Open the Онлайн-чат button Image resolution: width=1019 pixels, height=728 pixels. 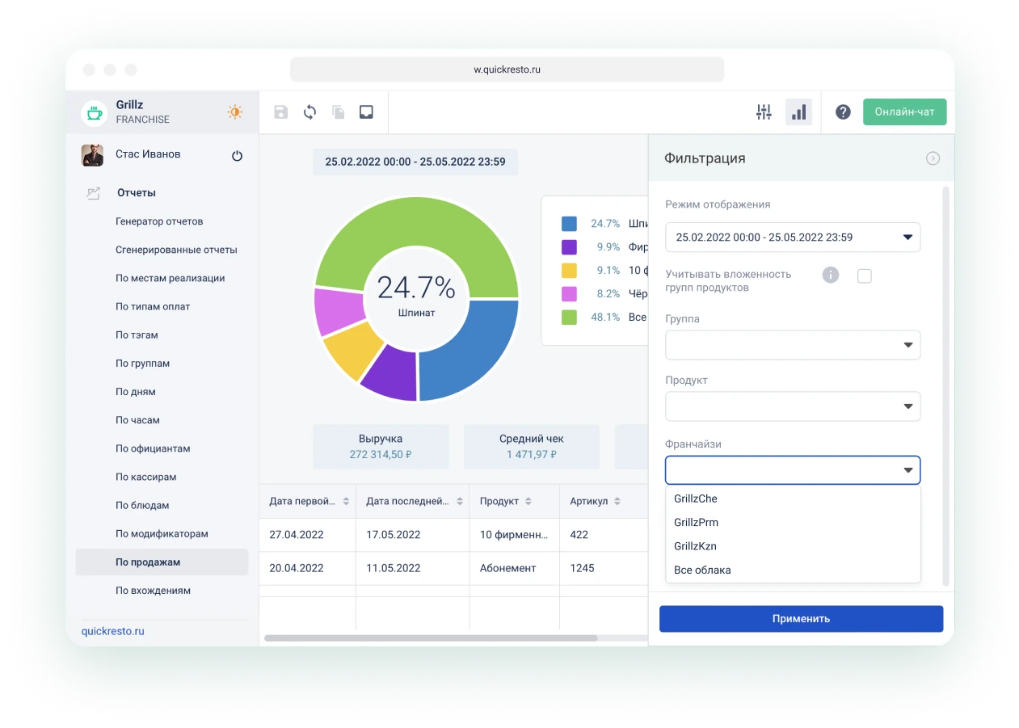click(904, 112)
